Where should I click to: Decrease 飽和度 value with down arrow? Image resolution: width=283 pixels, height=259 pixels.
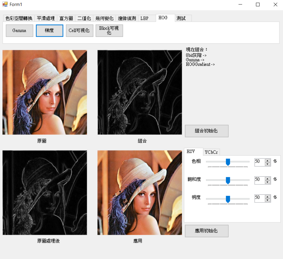click(267, 182)
